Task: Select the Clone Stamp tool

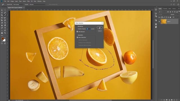Action: point(2,20)
